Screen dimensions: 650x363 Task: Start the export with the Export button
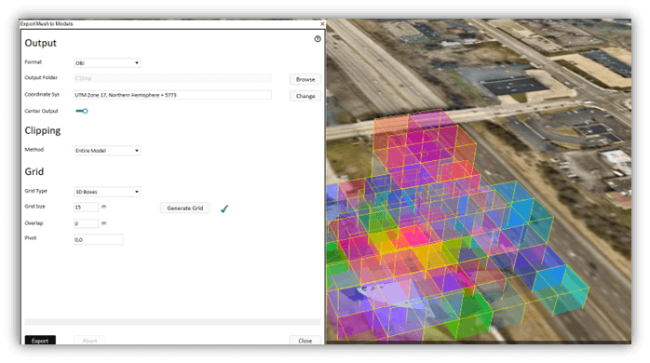pos(40,341)
